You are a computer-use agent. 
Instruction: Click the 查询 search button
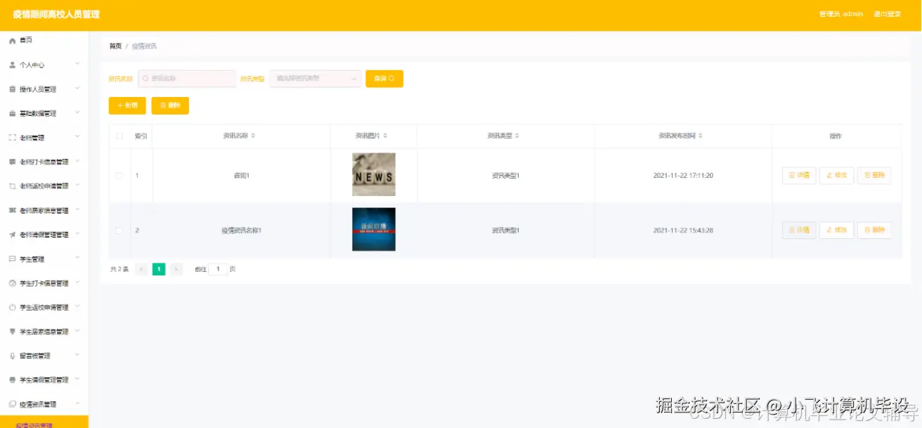tap(384, 79)
